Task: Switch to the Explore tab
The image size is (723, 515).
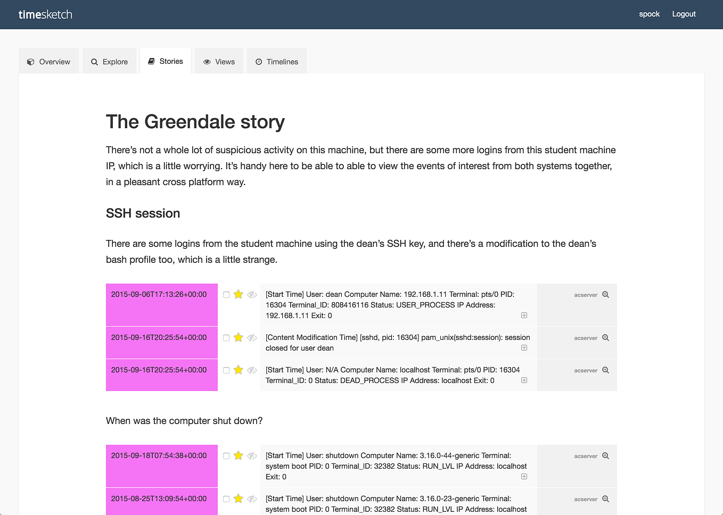Action: [x=109, y=61]
